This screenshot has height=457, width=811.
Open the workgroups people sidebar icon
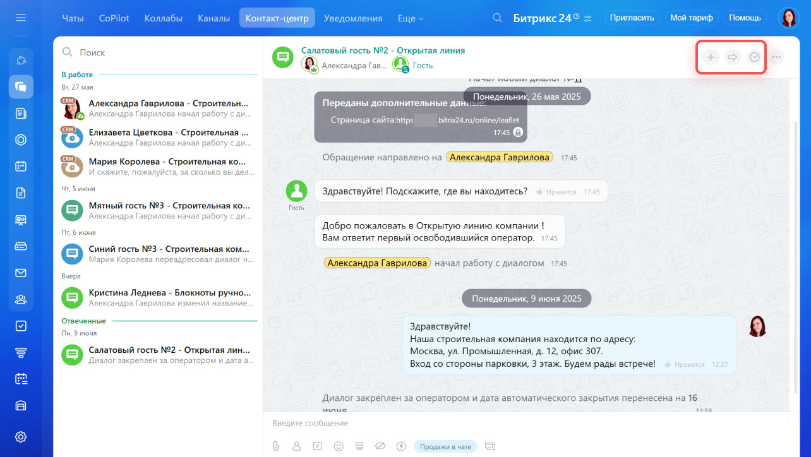[21, 299]
